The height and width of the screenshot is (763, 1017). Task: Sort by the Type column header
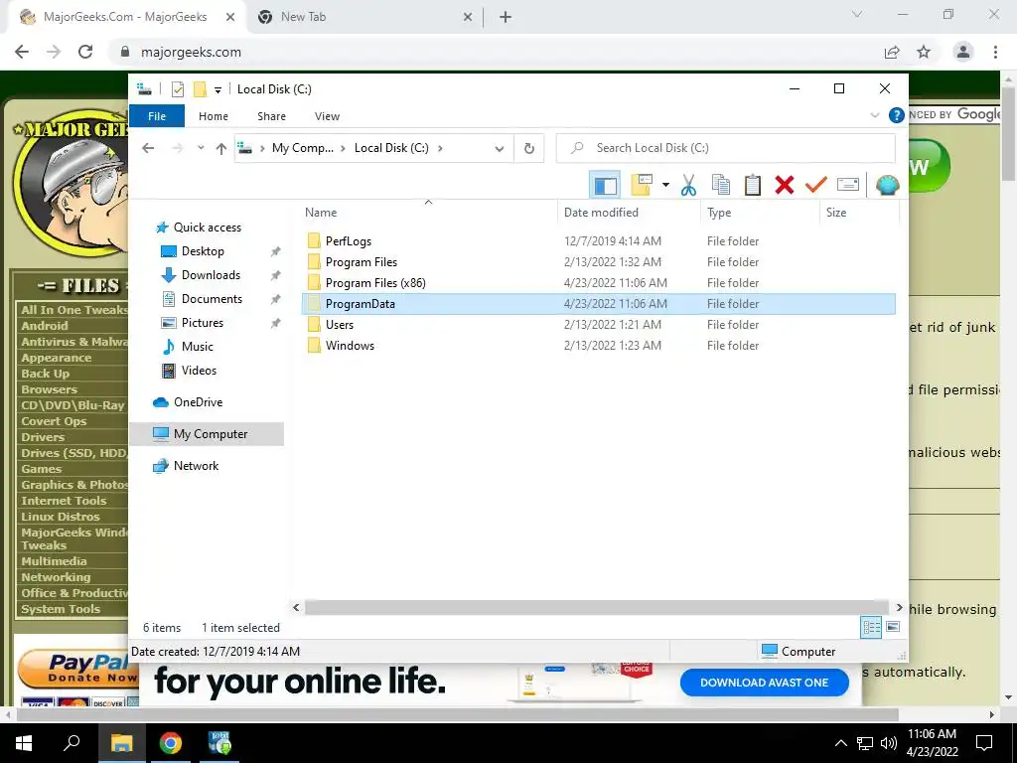tap(719, 213)
